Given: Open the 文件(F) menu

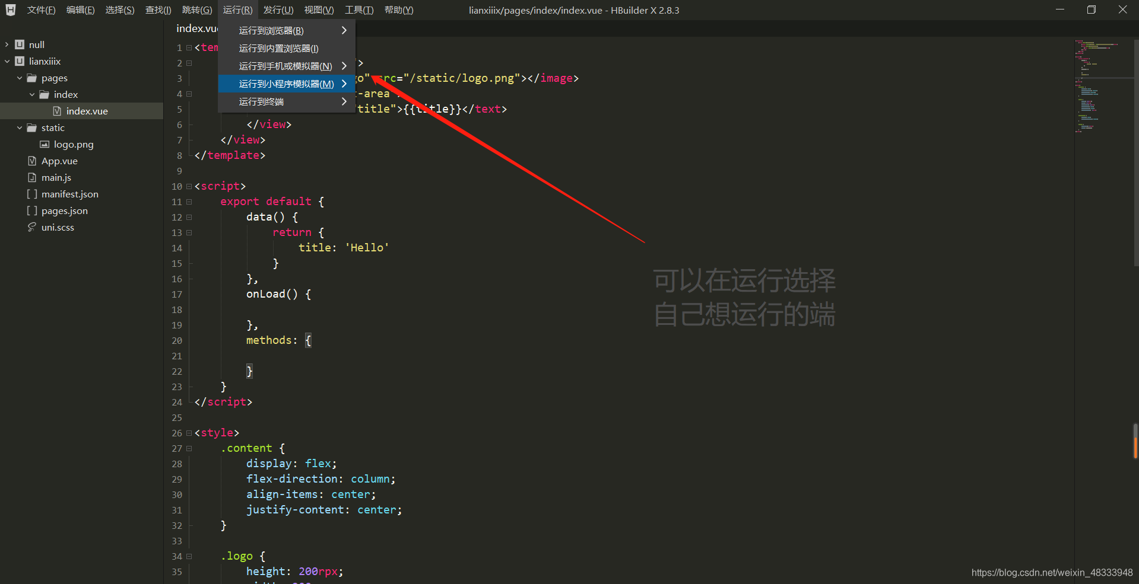Looking at the screenshot, I should (x=41, y=10).
